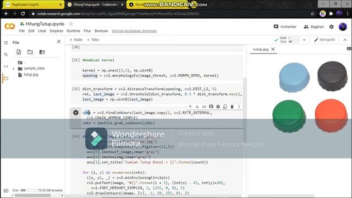Click the notebook title HitungTutup.ipynb

point(45,24)
